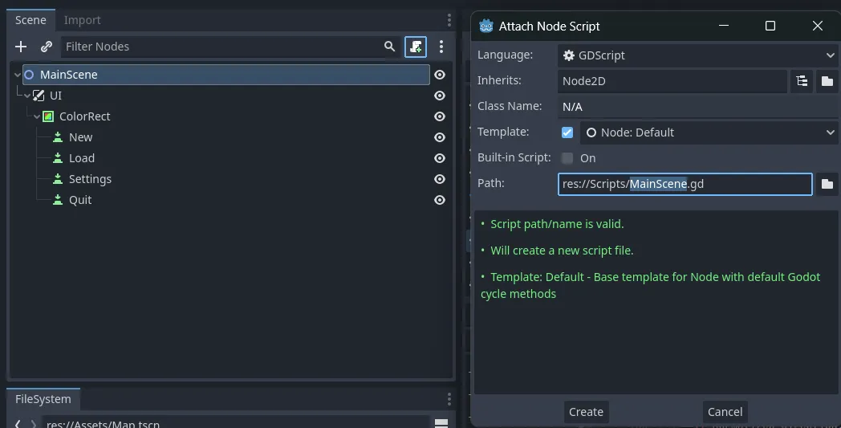Screen dimensions: 841x428
Task: Toggle visibility of the Settings node
Action: coord(440,179)
